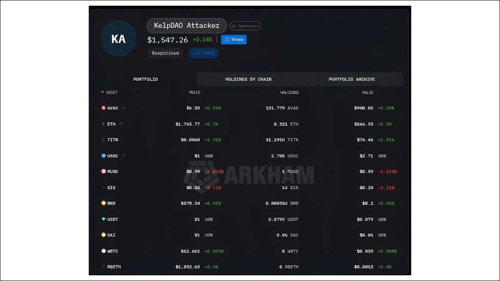Viewport: 500px width, 281px height.
Task: Click the 14 SIS holdings cell
Action: (290, 188)
